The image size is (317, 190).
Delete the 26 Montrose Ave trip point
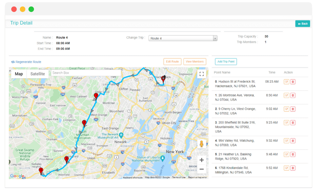point(293,95)
